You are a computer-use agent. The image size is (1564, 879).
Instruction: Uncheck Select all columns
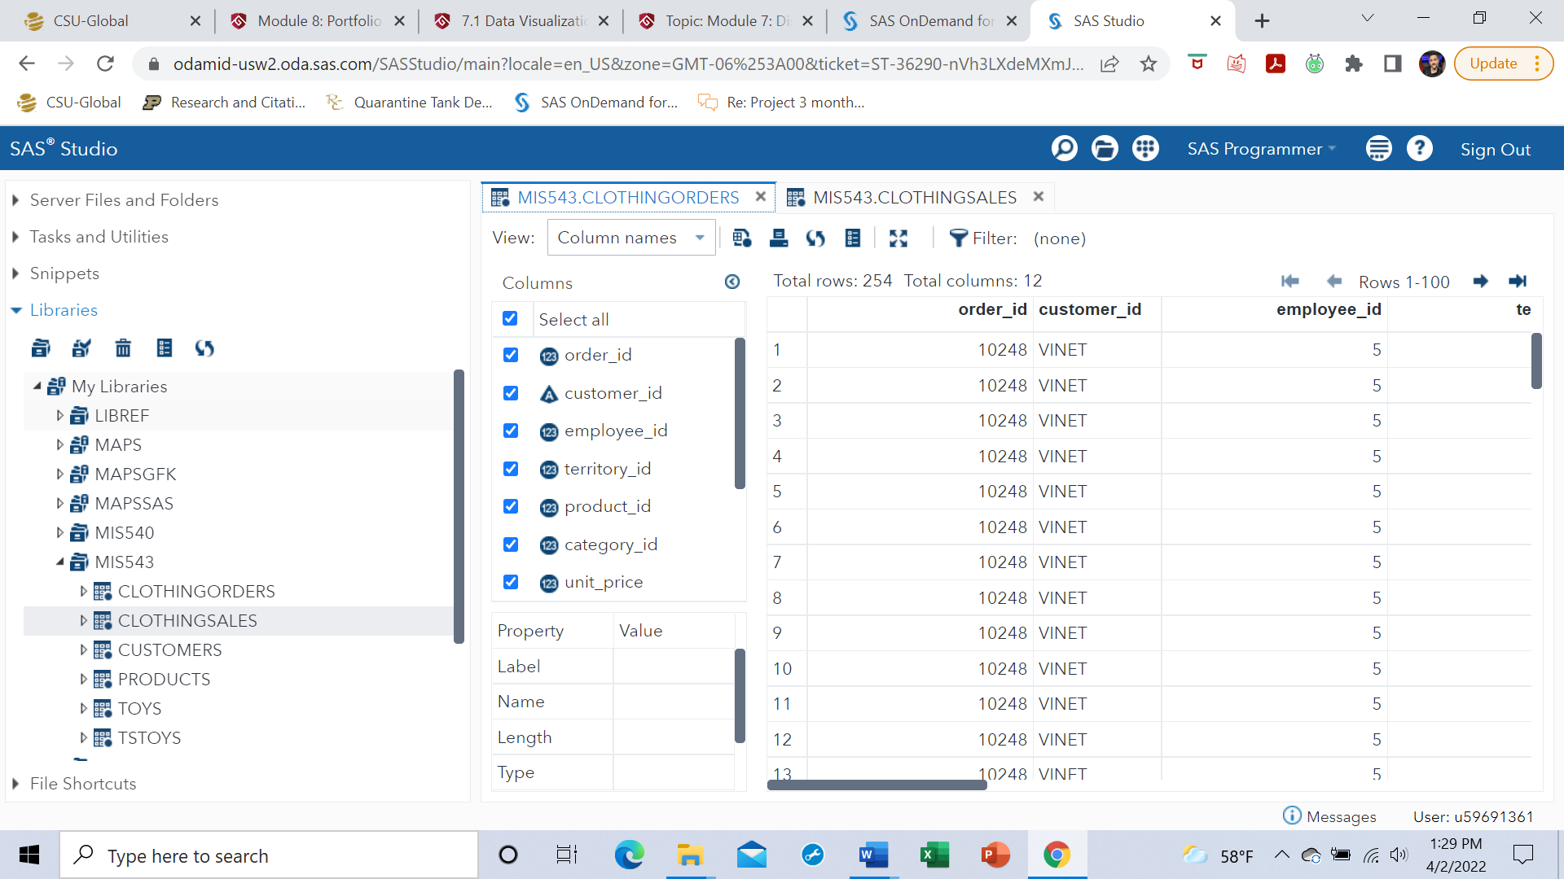(x=511, y=318)
